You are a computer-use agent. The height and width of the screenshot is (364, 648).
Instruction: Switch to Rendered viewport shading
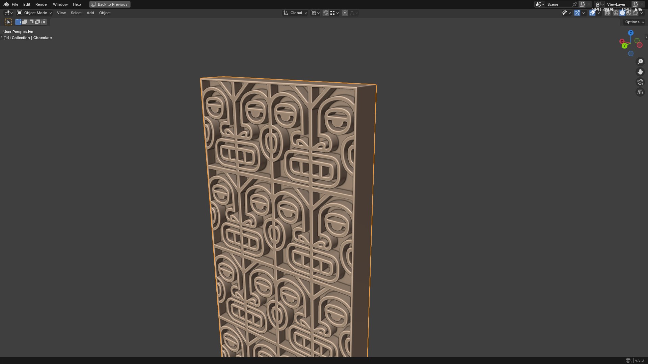point(635,13)
